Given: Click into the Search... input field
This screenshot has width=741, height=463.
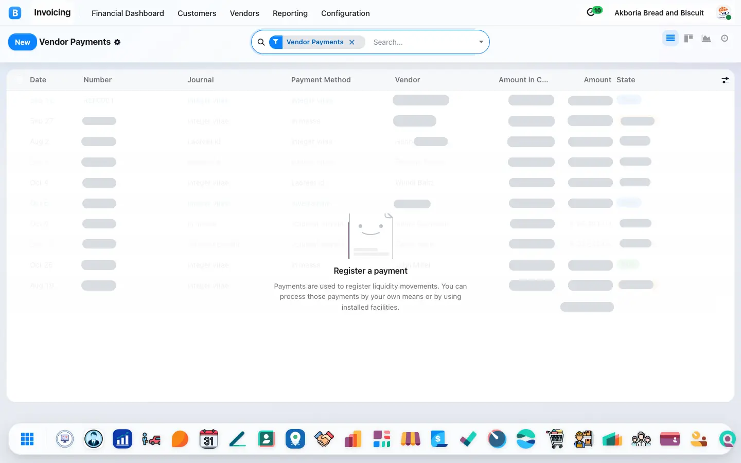Looking at the screenshot, I should [422, 42].
